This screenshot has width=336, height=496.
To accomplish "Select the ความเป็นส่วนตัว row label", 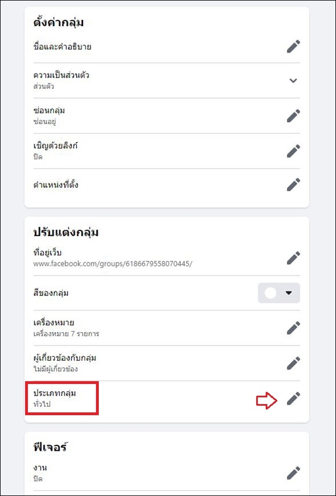I will coord(61,75).
